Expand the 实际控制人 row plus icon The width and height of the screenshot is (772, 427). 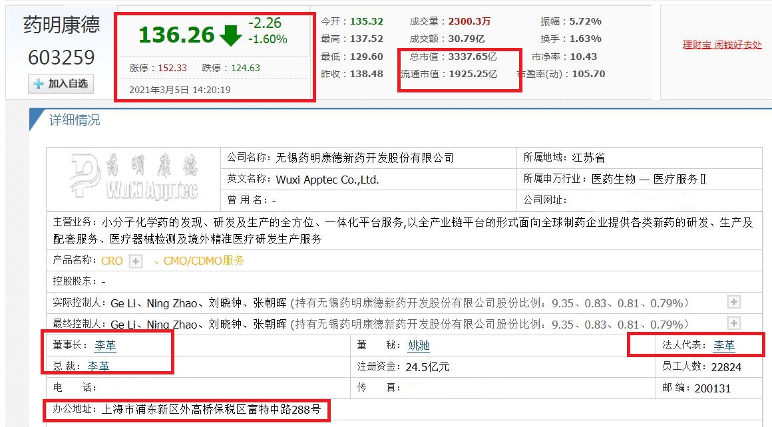click(x=733, y=302)
